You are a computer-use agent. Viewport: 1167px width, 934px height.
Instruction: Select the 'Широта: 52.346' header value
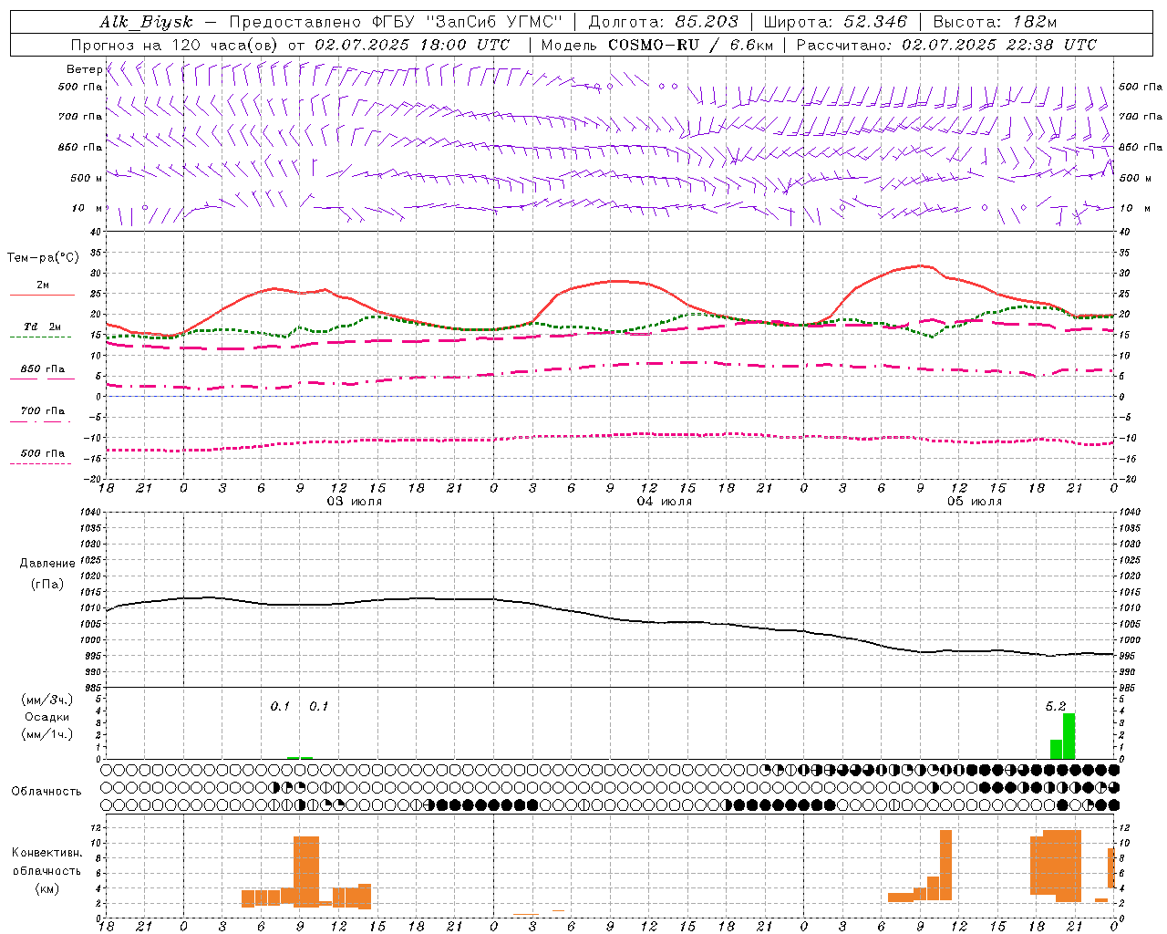(x=835, y=22)
